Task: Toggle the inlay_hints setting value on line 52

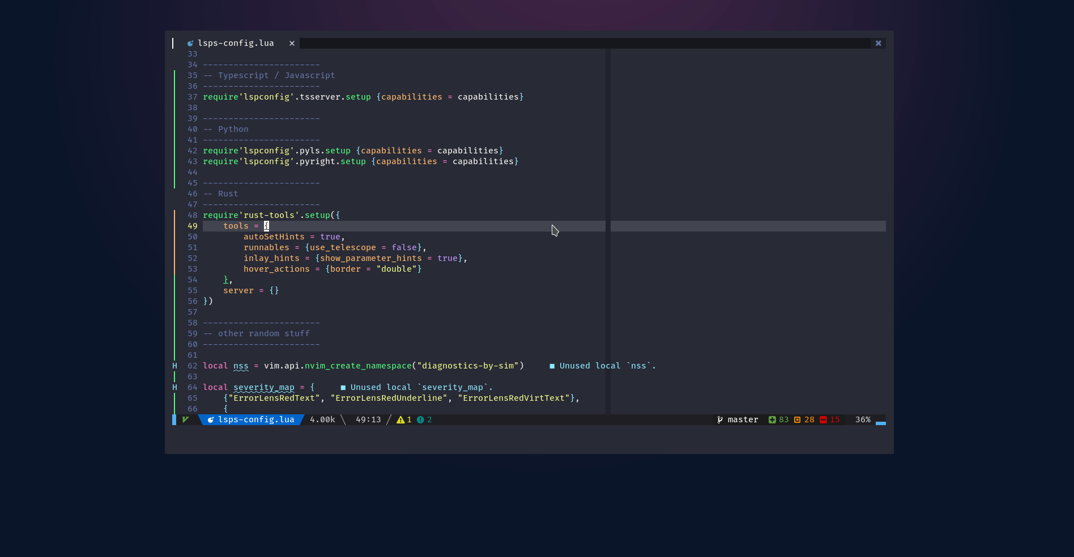Action: (447, 258)
